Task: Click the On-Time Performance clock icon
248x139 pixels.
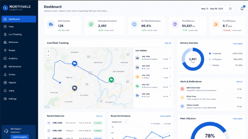Action: tap(134, 24)
